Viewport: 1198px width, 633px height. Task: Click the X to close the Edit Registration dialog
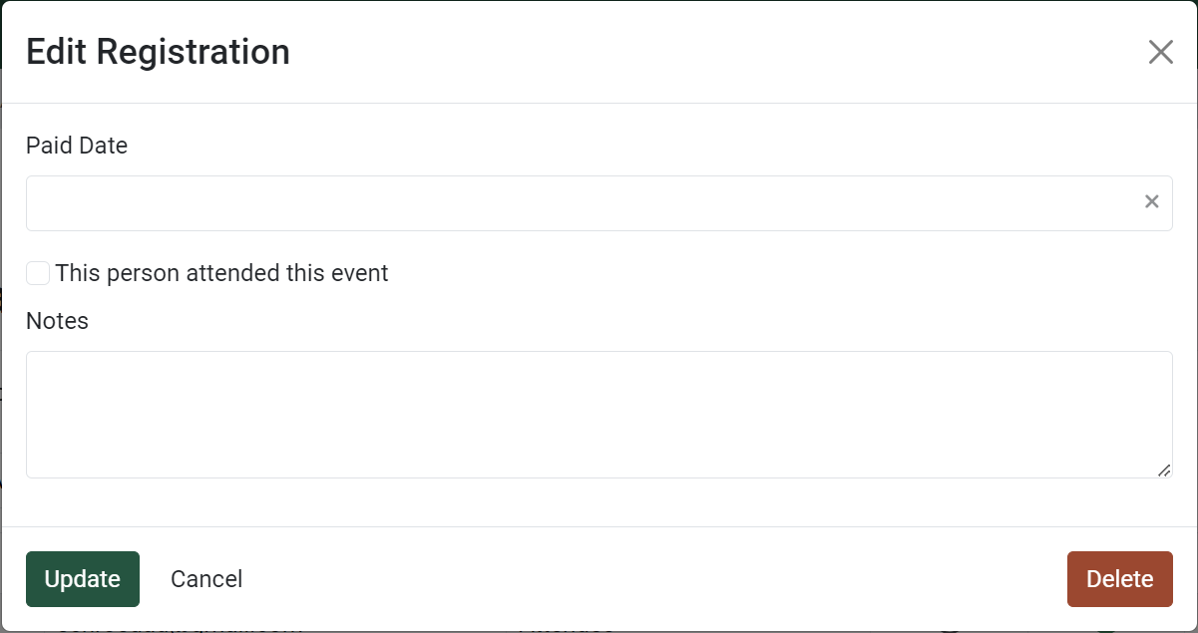1160,52
